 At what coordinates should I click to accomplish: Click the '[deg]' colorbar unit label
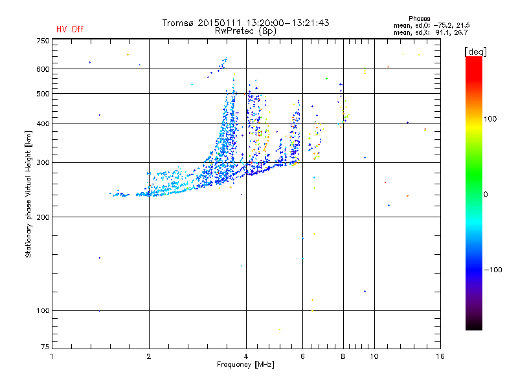tap(475, 52)
